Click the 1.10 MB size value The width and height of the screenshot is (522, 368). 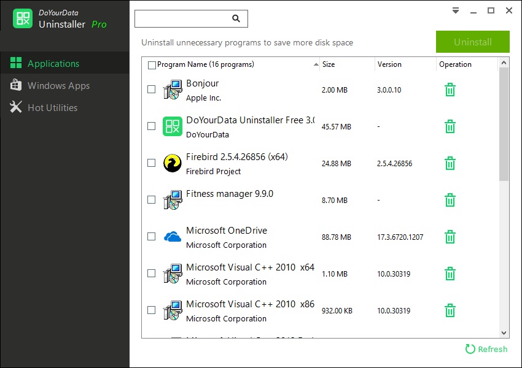(x=334, y=274)
